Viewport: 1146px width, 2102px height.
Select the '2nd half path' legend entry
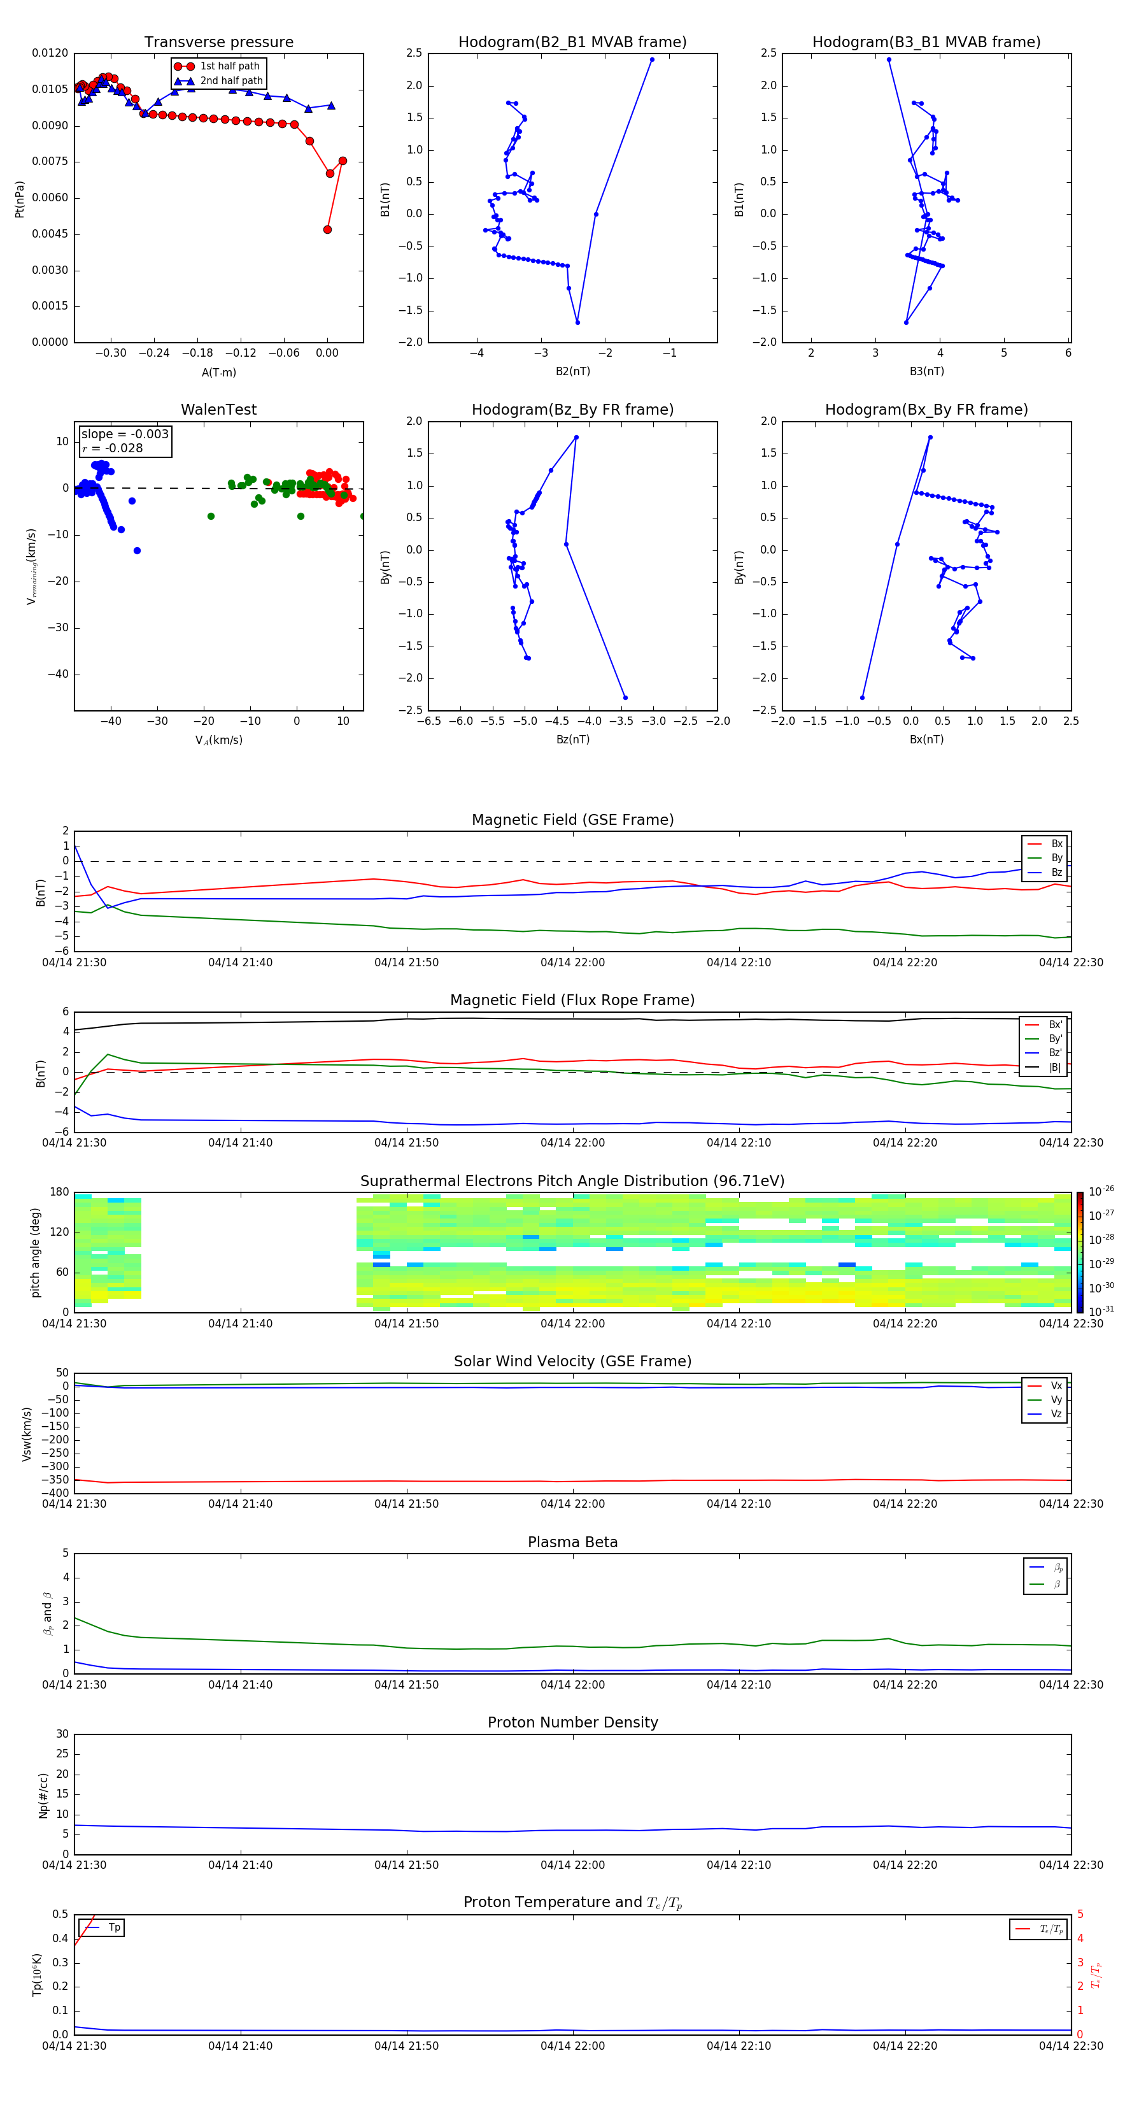pos(218,81)
